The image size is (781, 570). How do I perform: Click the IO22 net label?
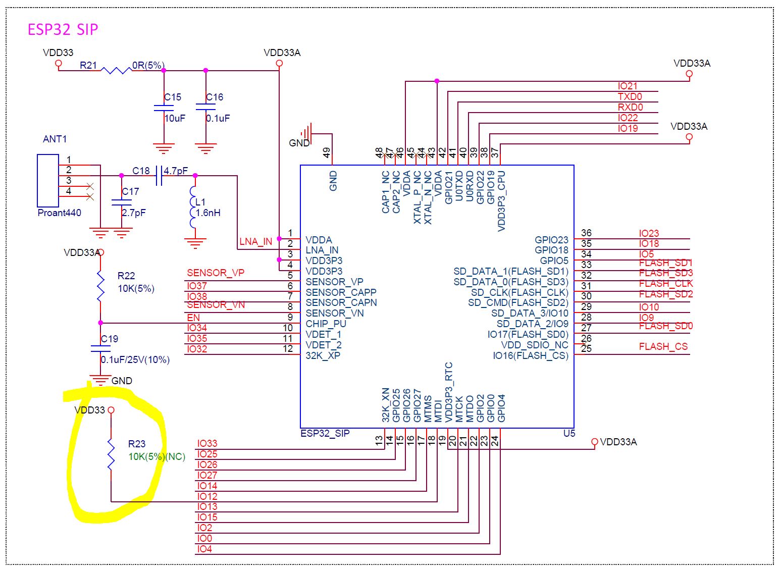point(628,118)
